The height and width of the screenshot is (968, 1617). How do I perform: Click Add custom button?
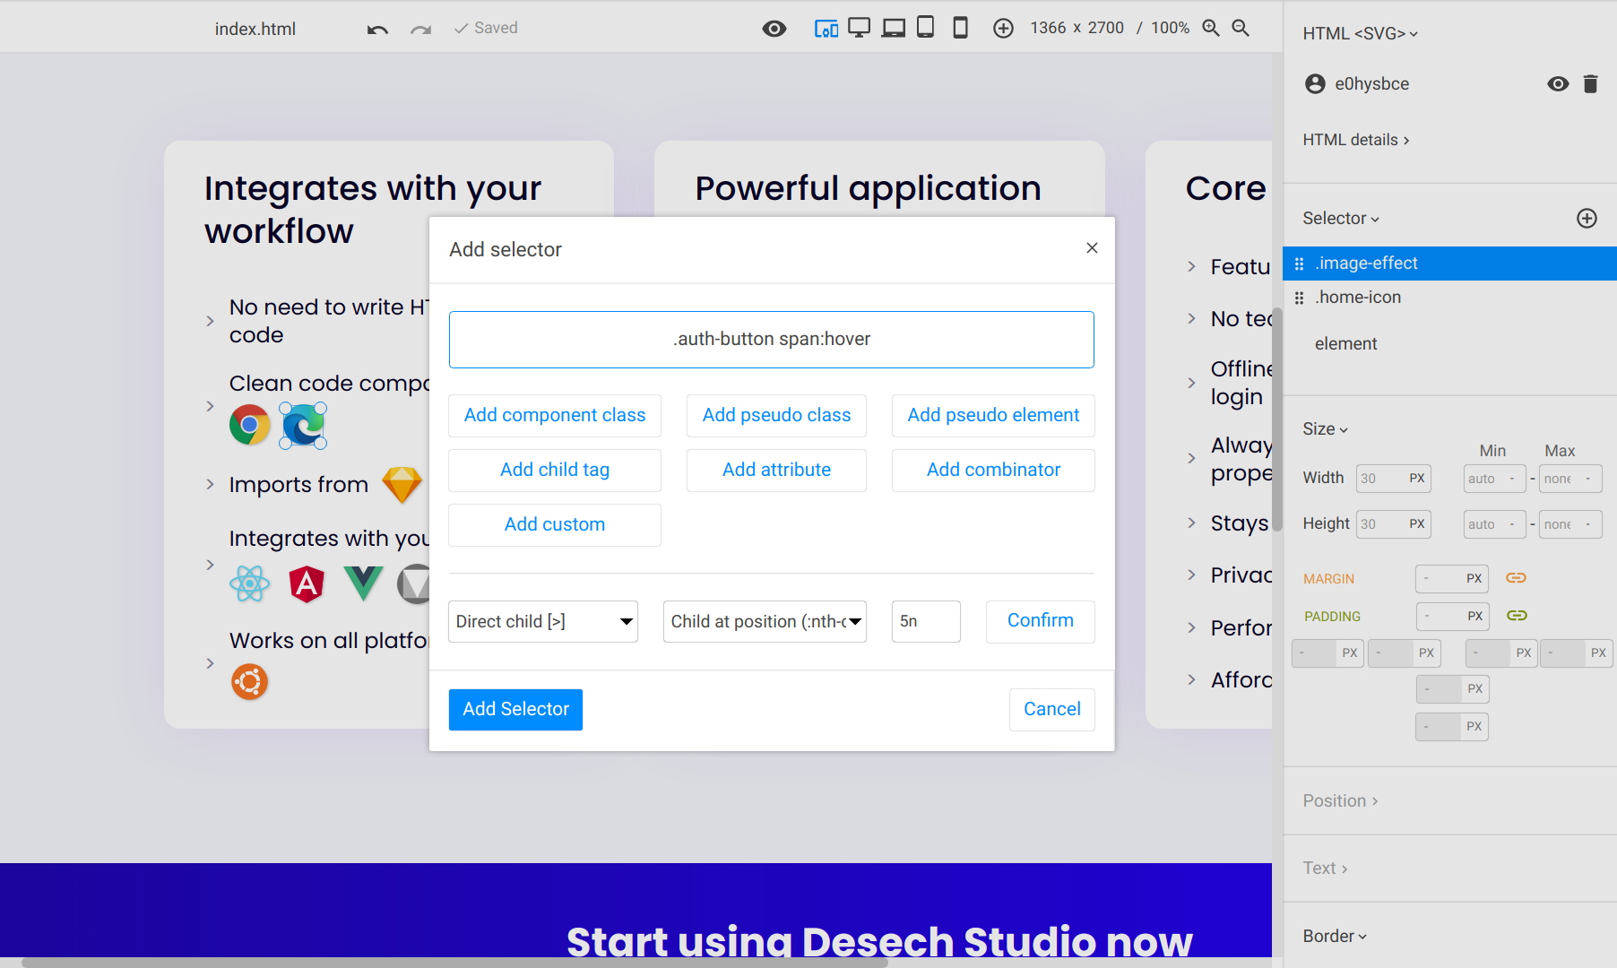click(x=555, y=525)
